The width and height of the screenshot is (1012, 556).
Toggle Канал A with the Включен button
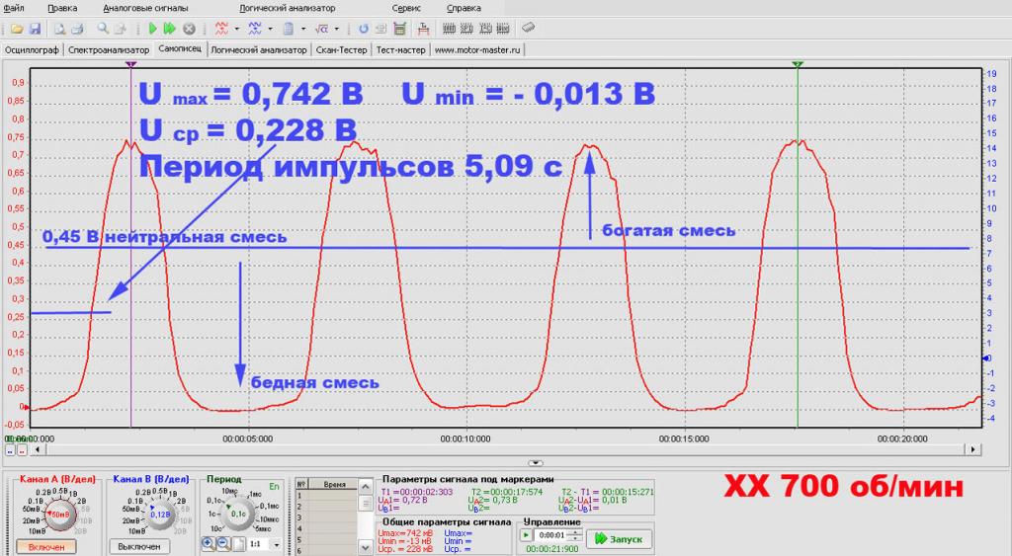click(x=45, y=546)
